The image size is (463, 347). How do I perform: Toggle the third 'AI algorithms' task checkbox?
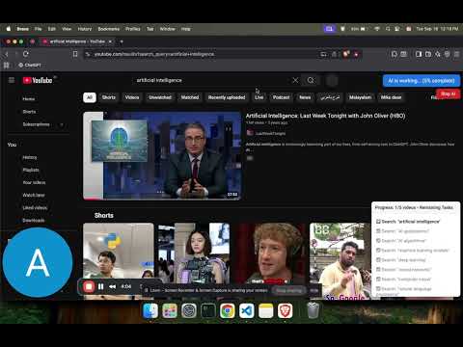point(378,241)
